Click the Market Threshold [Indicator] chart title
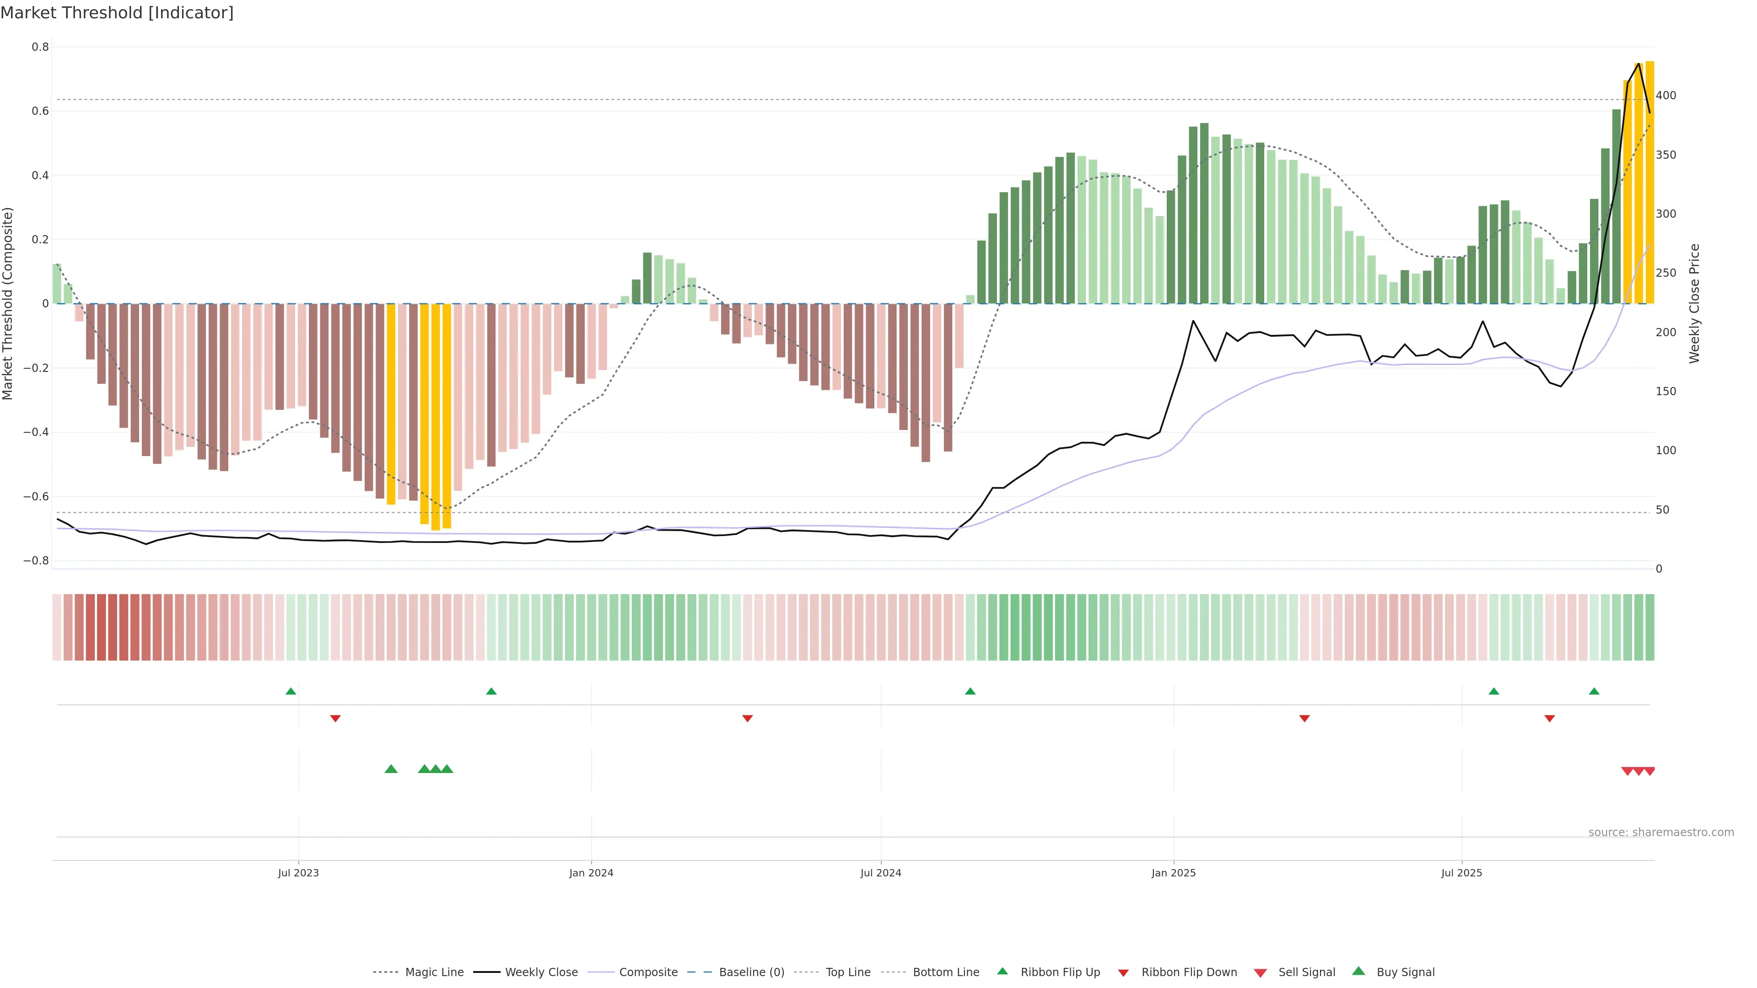Screen dimensions: 1757x988 pos(117,13)
